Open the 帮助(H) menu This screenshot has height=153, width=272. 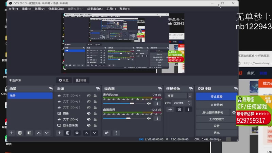[x=124, y=9]
